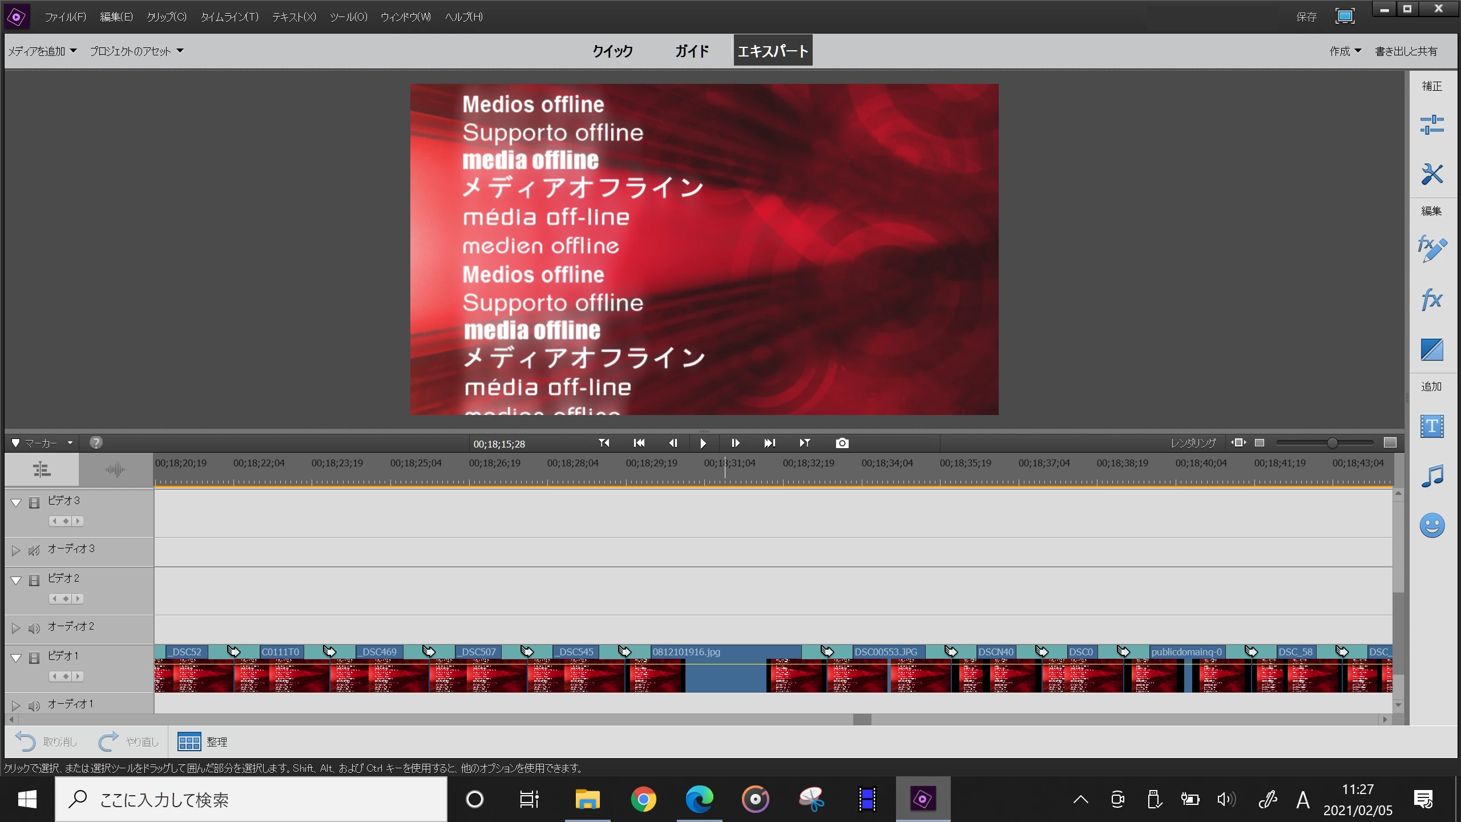
Task: Open the Adjustments sliders panel icon
Action: 1431,125
